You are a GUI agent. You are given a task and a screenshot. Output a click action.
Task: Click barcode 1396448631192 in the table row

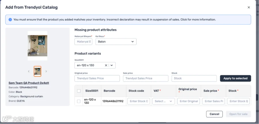tap(113, 101)
